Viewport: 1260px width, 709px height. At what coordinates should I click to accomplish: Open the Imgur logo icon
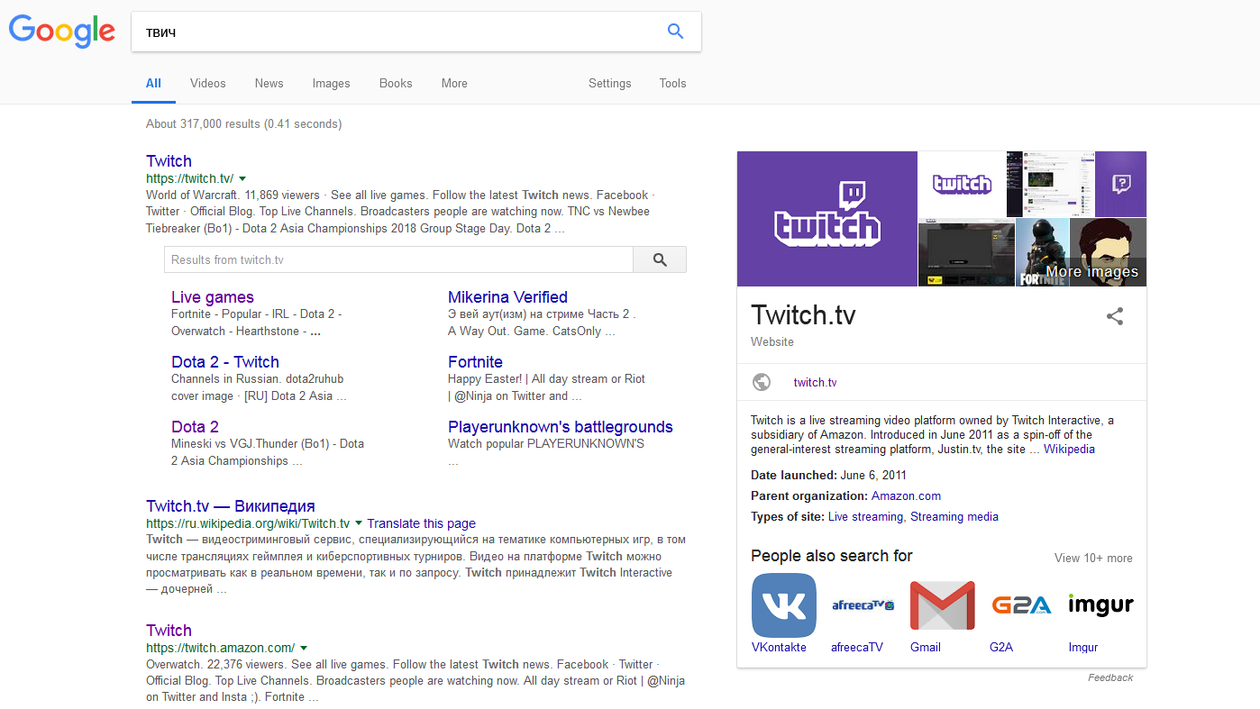pos(1100,605)
